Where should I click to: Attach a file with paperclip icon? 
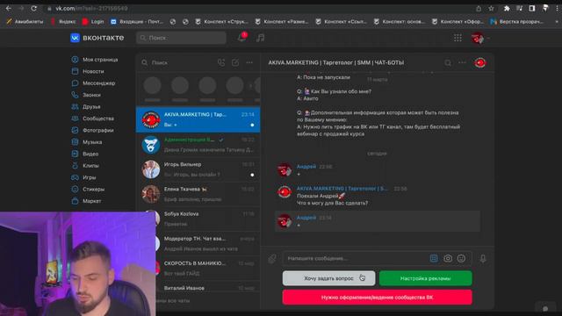[x=272, y=259]
